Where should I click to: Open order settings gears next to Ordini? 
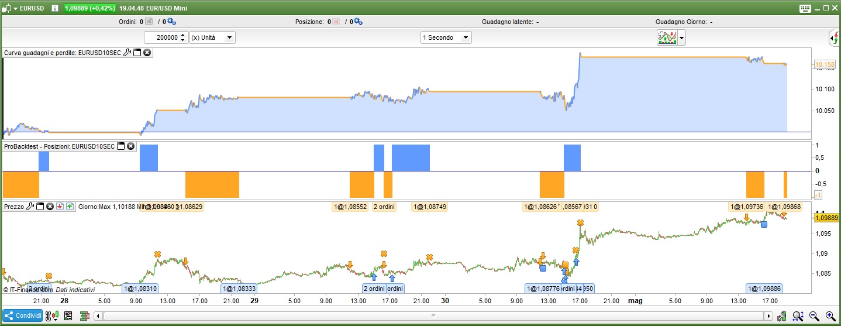pyautogui.click(x=171, y=22)
